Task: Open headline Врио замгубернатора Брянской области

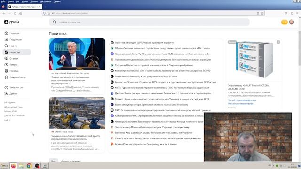Action: [151, 105]
